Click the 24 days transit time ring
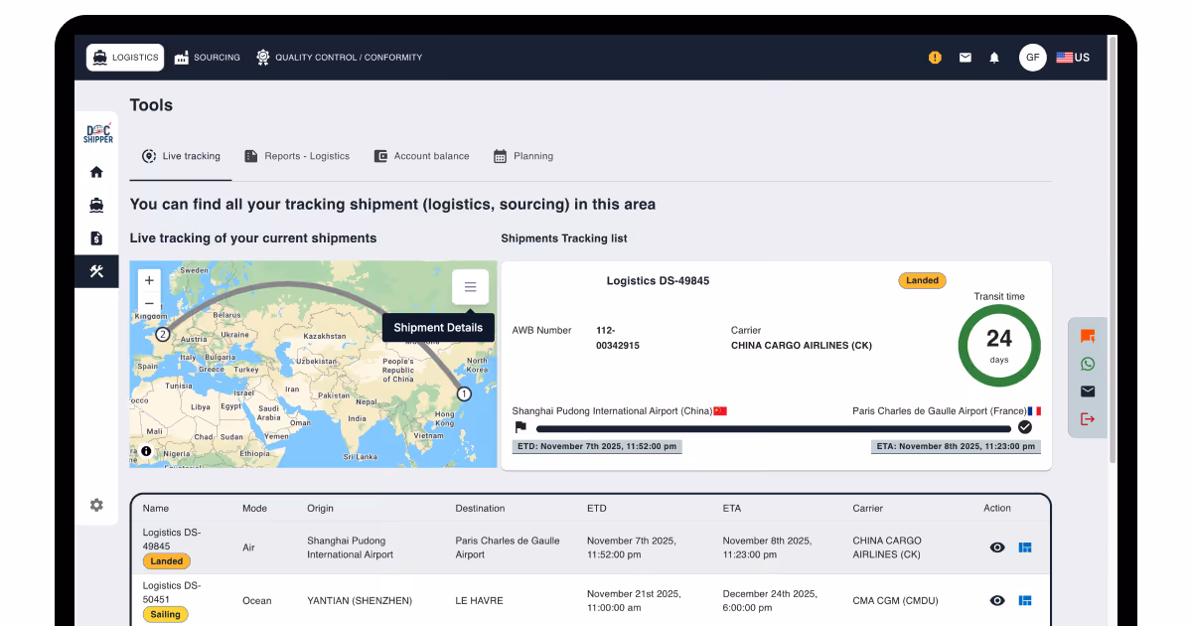This screenshot has height=626, width=1192. coord(999,346)
